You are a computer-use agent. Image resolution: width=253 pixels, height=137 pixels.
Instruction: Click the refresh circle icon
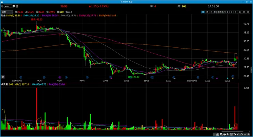pyautogui.click(x=241, y=134)
